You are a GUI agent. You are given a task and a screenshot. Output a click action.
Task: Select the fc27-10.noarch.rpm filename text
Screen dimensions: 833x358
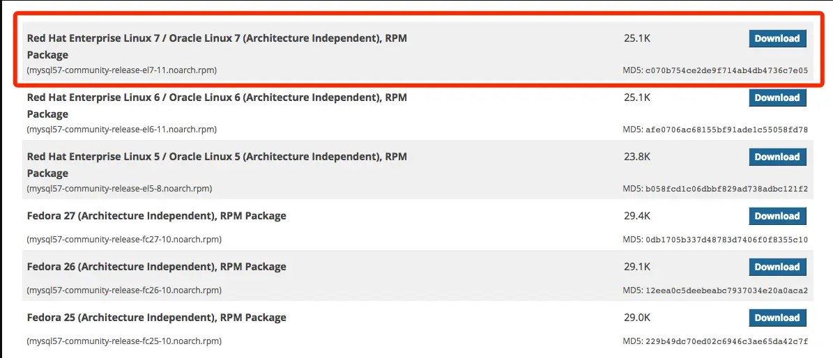point(124,240)
